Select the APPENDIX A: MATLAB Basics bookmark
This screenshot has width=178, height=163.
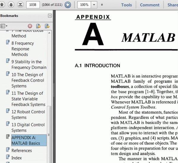point(29,140)
